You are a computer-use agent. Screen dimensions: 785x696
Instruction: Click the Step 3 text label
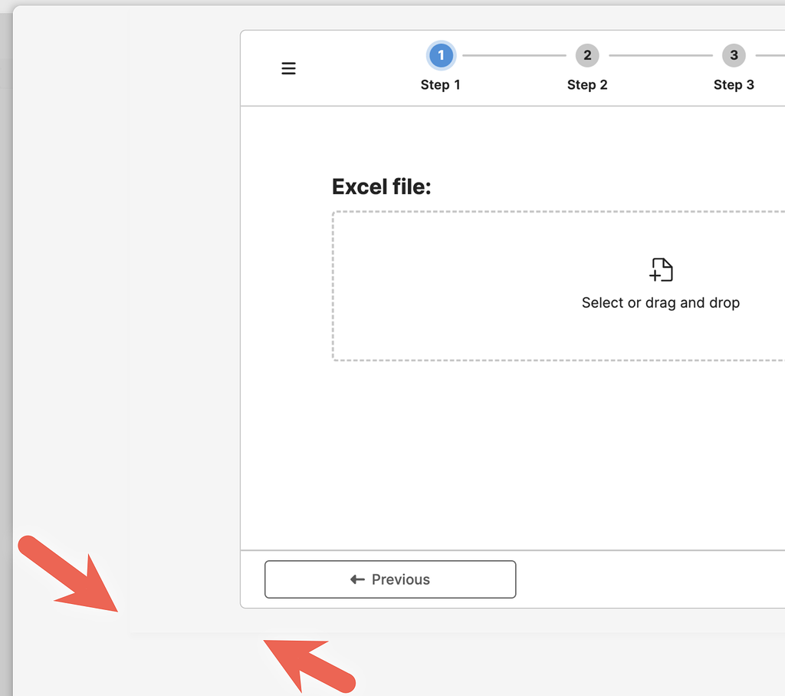coord(734,84)
